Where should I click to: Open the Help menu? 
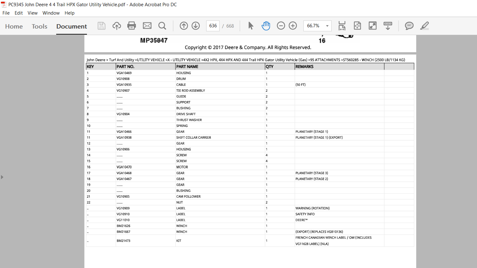[x=70, y=13]
